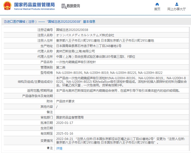
Task: Click the 其他内容 row label
Action: (x=47, y=107)
